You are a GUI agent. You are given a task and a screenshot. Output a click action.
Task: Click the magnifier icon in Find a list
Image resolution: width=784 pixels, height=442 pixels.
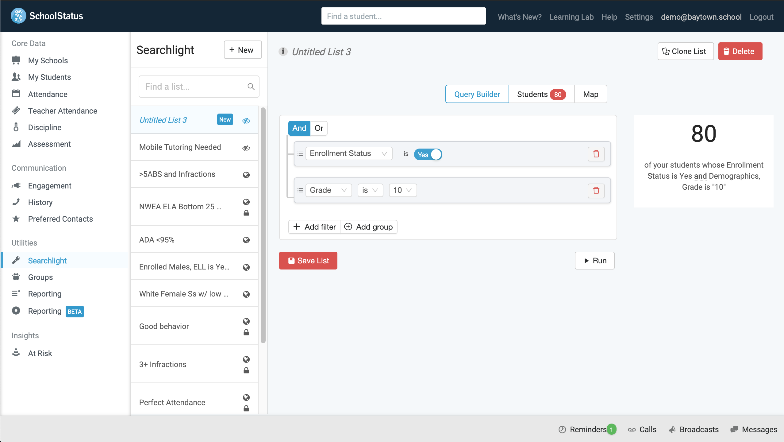pos(251,87)
